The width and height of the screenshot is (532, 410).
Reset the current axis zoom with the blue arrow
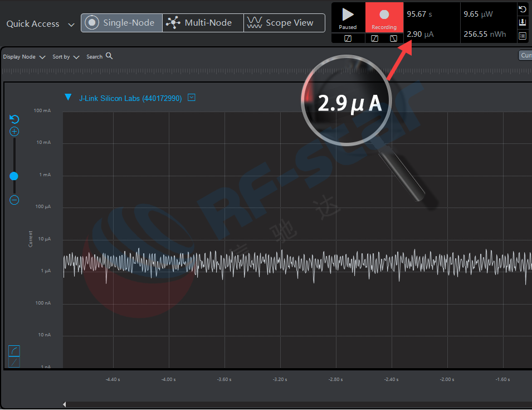point(14,119)
